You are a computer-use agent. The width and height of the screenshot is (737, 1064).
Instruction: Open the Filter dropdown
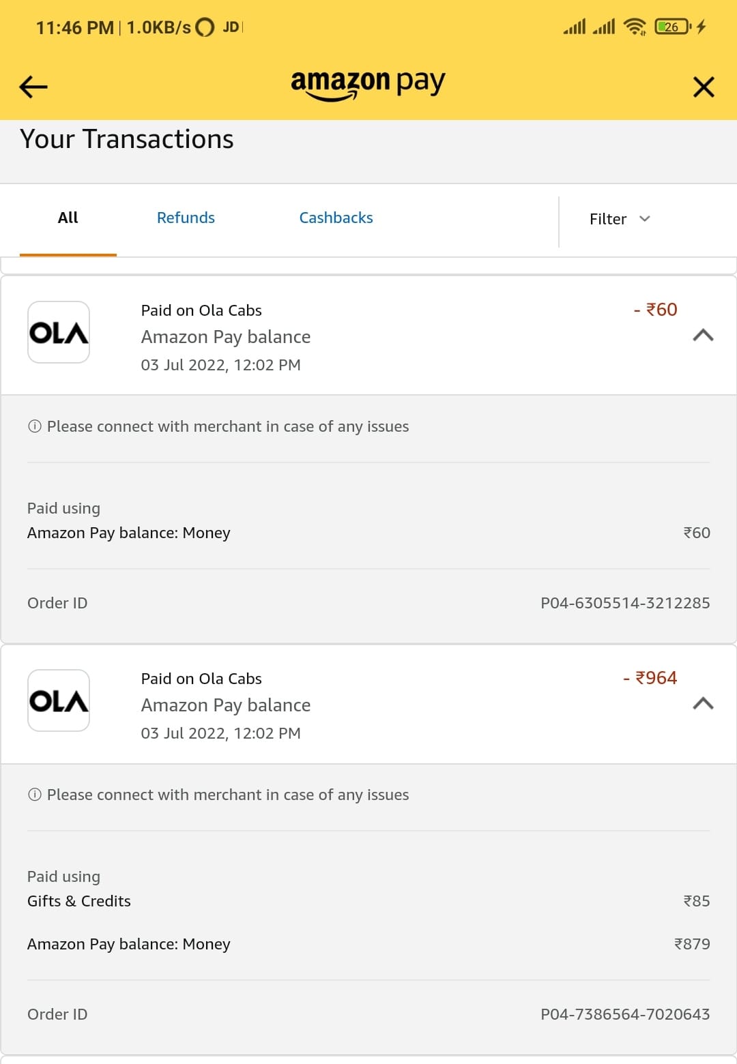[x=620, y=219]
